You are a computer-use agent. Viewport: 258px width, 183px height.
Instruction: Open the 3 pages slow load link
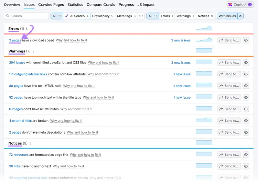click(x=15, y=40)
